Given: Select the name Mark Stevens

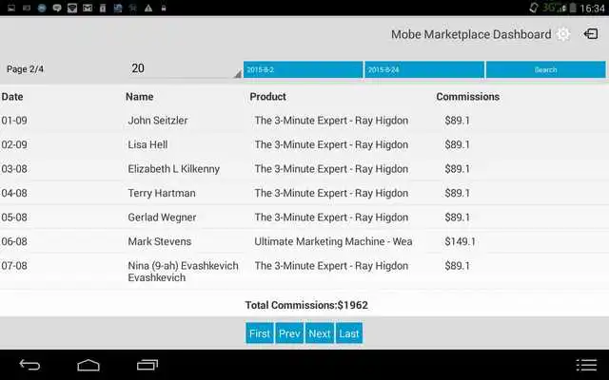Looking at the screenshot, I should click(160, 241).
